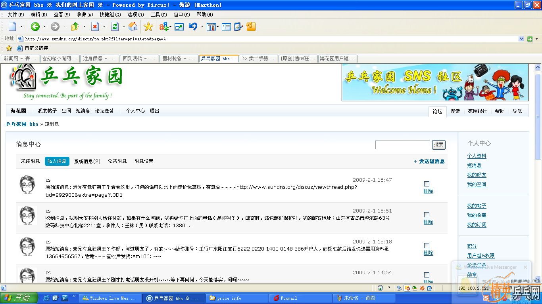Click the sidebar list panel toolbar icon
Screen dimensions: 542x304
226,27
